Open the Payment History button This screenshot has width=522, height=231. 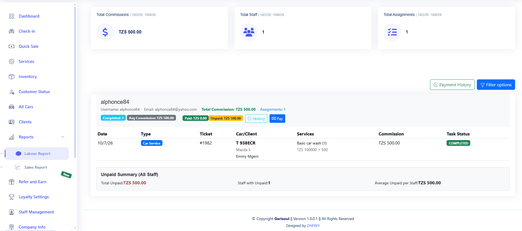point(452,85)
